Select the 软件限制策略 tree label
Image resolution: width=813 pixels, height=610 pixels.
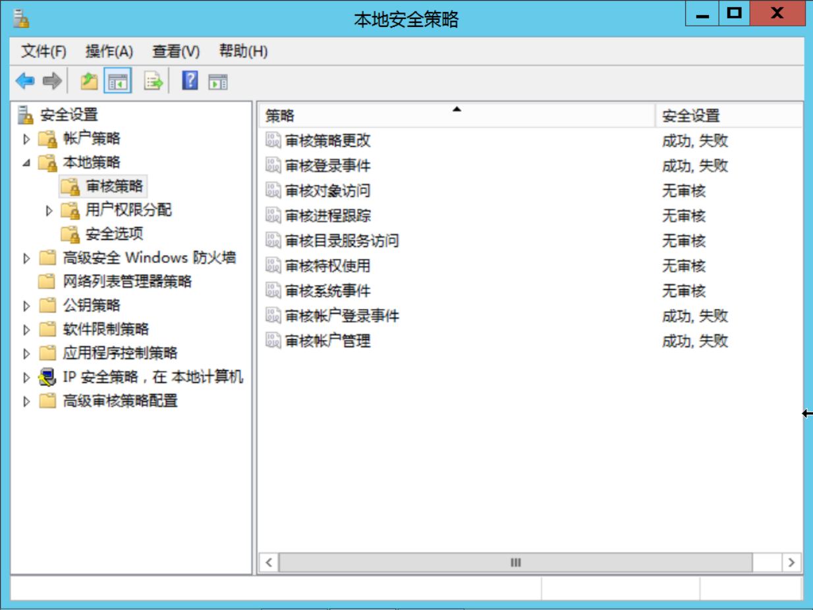click(106, 329)
